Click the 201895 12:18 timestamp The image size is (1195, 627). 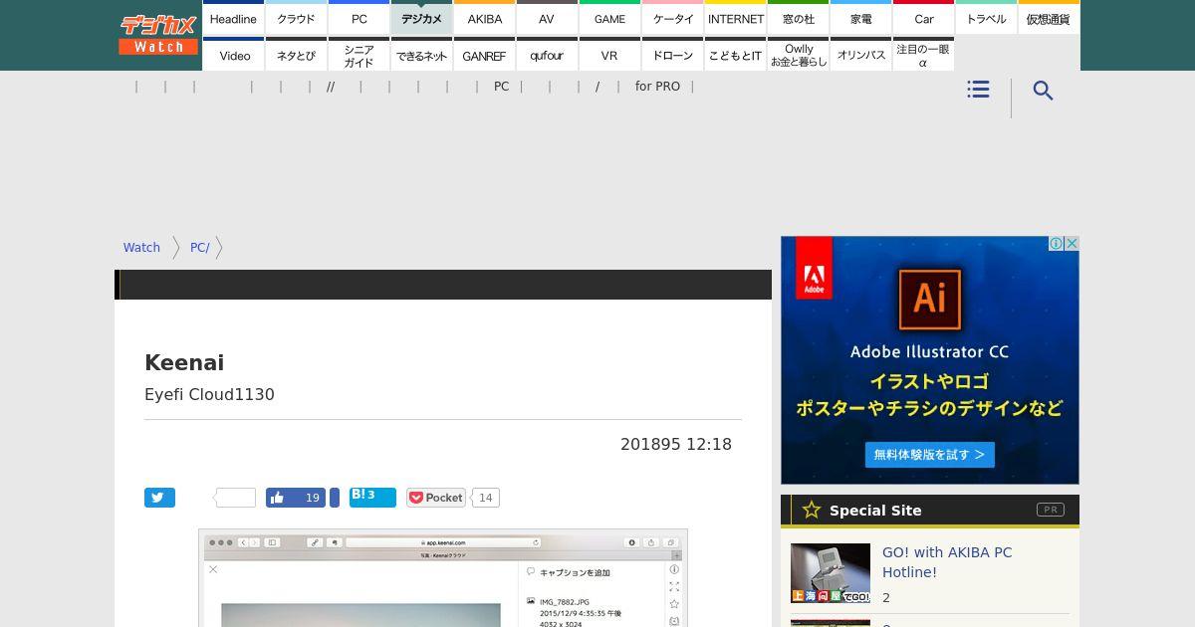(676, 445)
